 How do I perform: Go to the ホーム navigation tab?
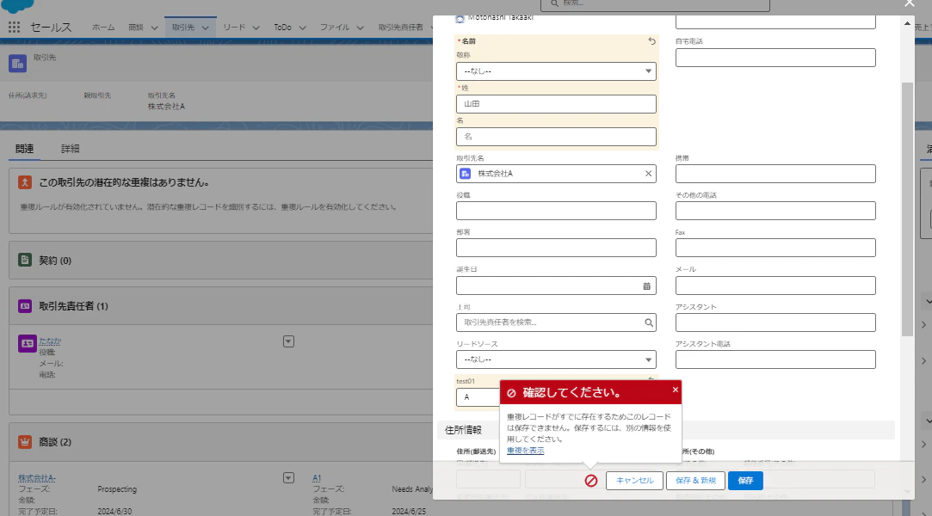pos(103,28)
